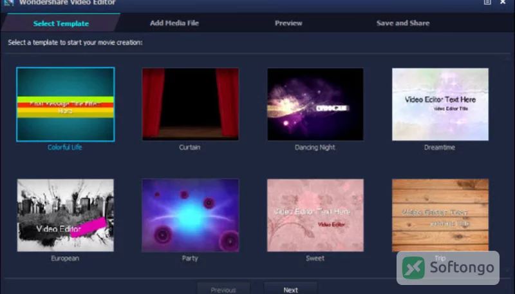
Task: Click the Wondershare Video Editor app logo
Action: coord(9,3)
